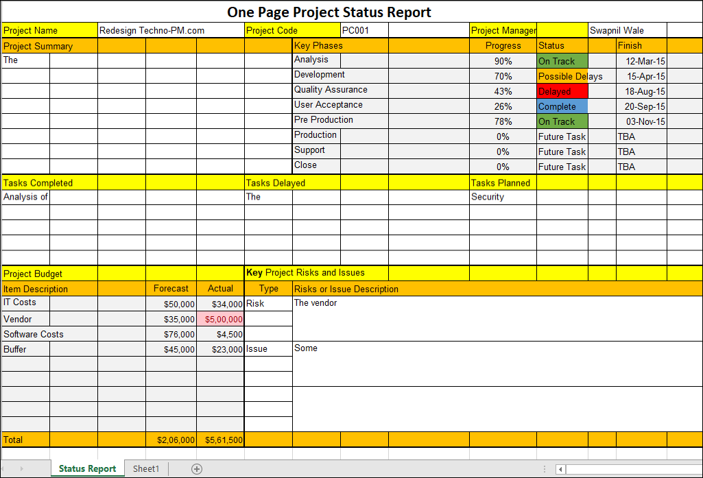703x478 pixels.
Task: Click the scroll-left arrow on the horizontal scrollbar
Action: pos(560,468)
